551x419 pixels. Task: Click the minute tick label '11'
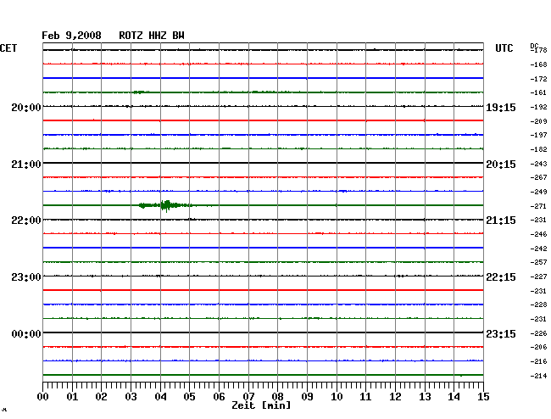click(365, 397)
